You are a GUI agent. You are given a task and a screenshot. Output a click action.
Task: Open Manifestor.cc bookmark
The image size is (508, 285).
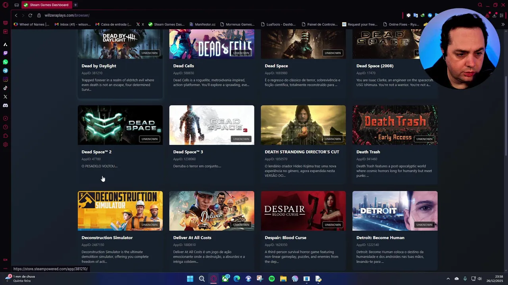(202, 24)
